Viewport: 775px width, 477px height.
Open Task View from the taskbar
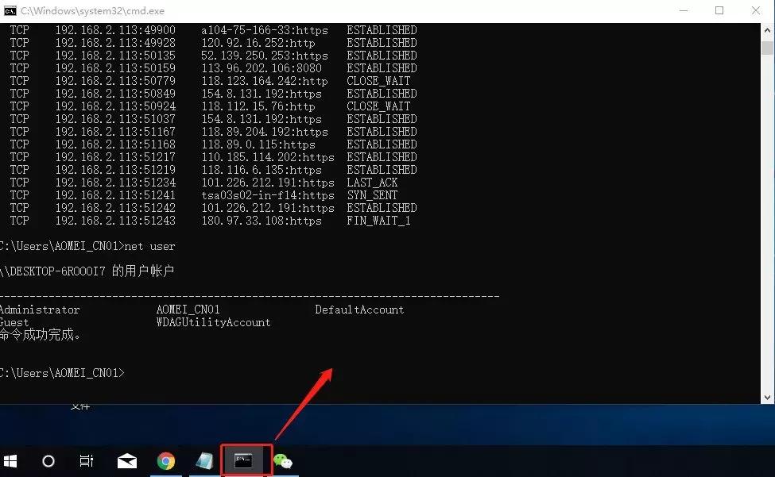[x=86, y=461]
